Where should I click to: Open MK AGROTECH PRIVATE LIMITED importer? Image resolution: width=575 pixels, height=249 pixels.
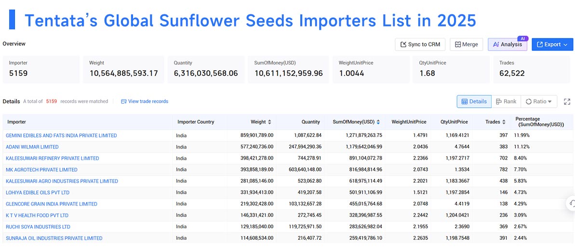click(x=42, y=170)
